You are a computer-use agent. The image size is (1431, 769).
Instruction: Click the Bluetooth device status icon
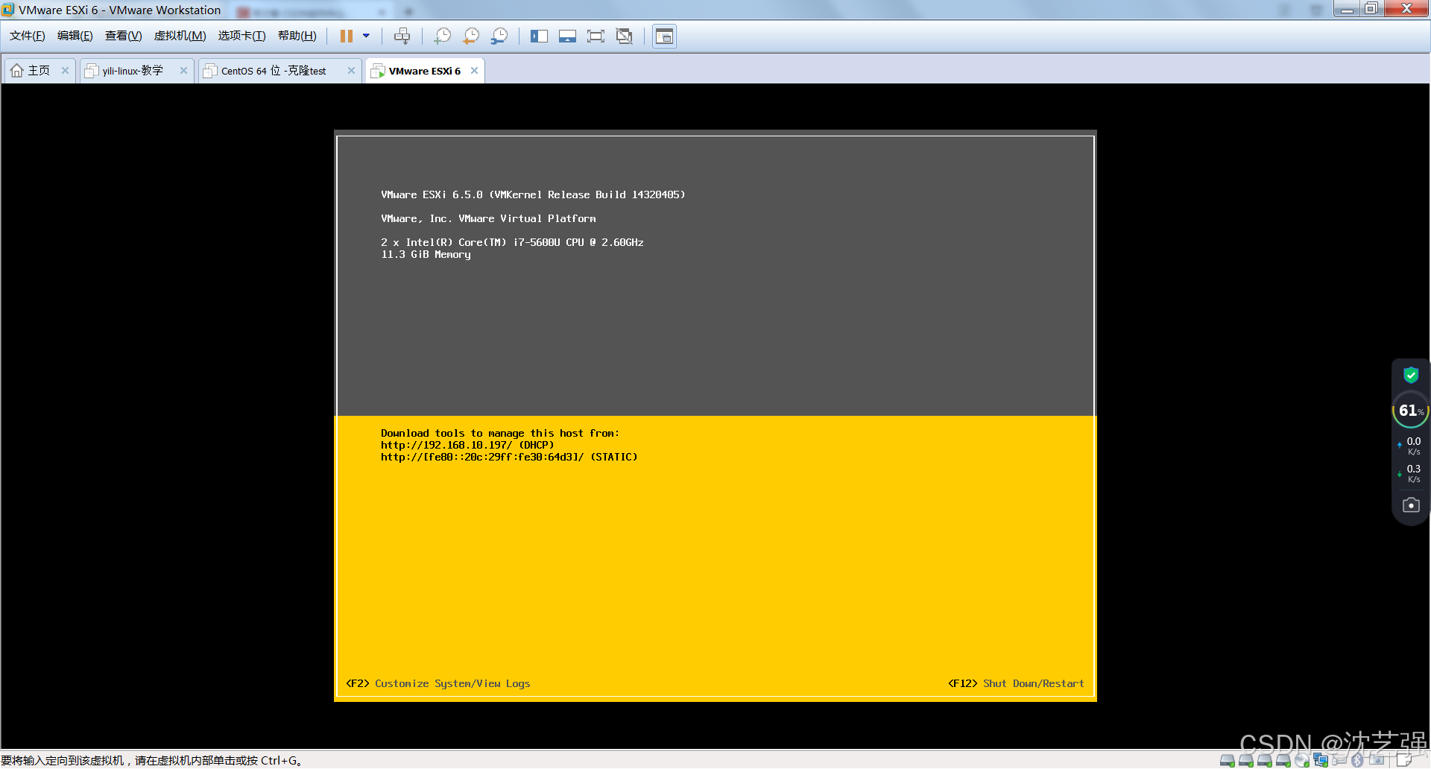pos(1357,760)
